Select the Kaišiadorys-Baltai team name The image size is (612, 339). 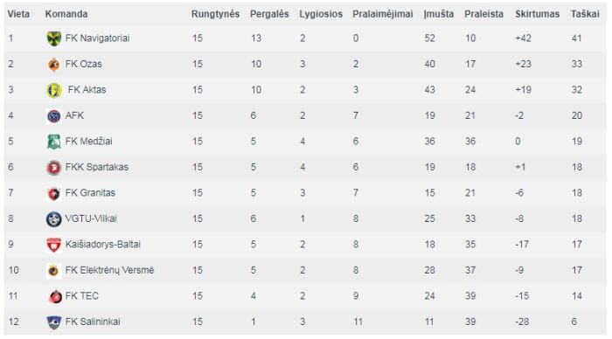coord(102,245)
